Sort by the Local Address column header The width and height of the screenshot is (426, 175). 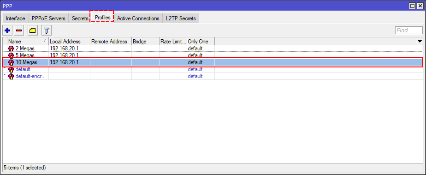(69, 42)
